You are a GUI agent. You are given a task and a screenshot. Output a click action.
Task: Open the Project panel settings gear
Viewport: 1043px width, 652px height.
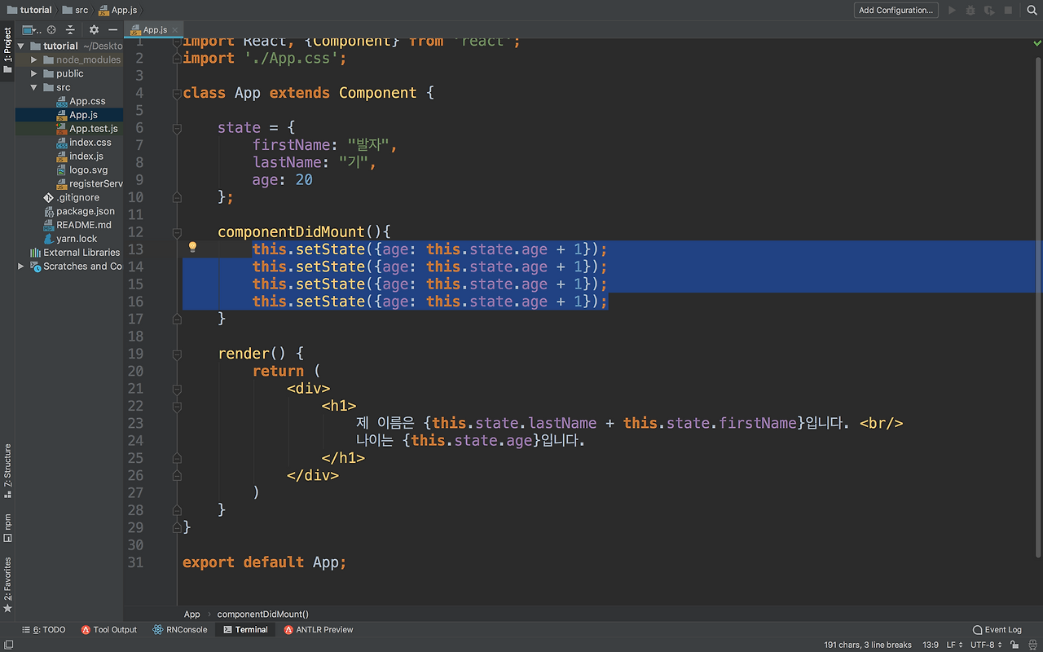(94, 30)
